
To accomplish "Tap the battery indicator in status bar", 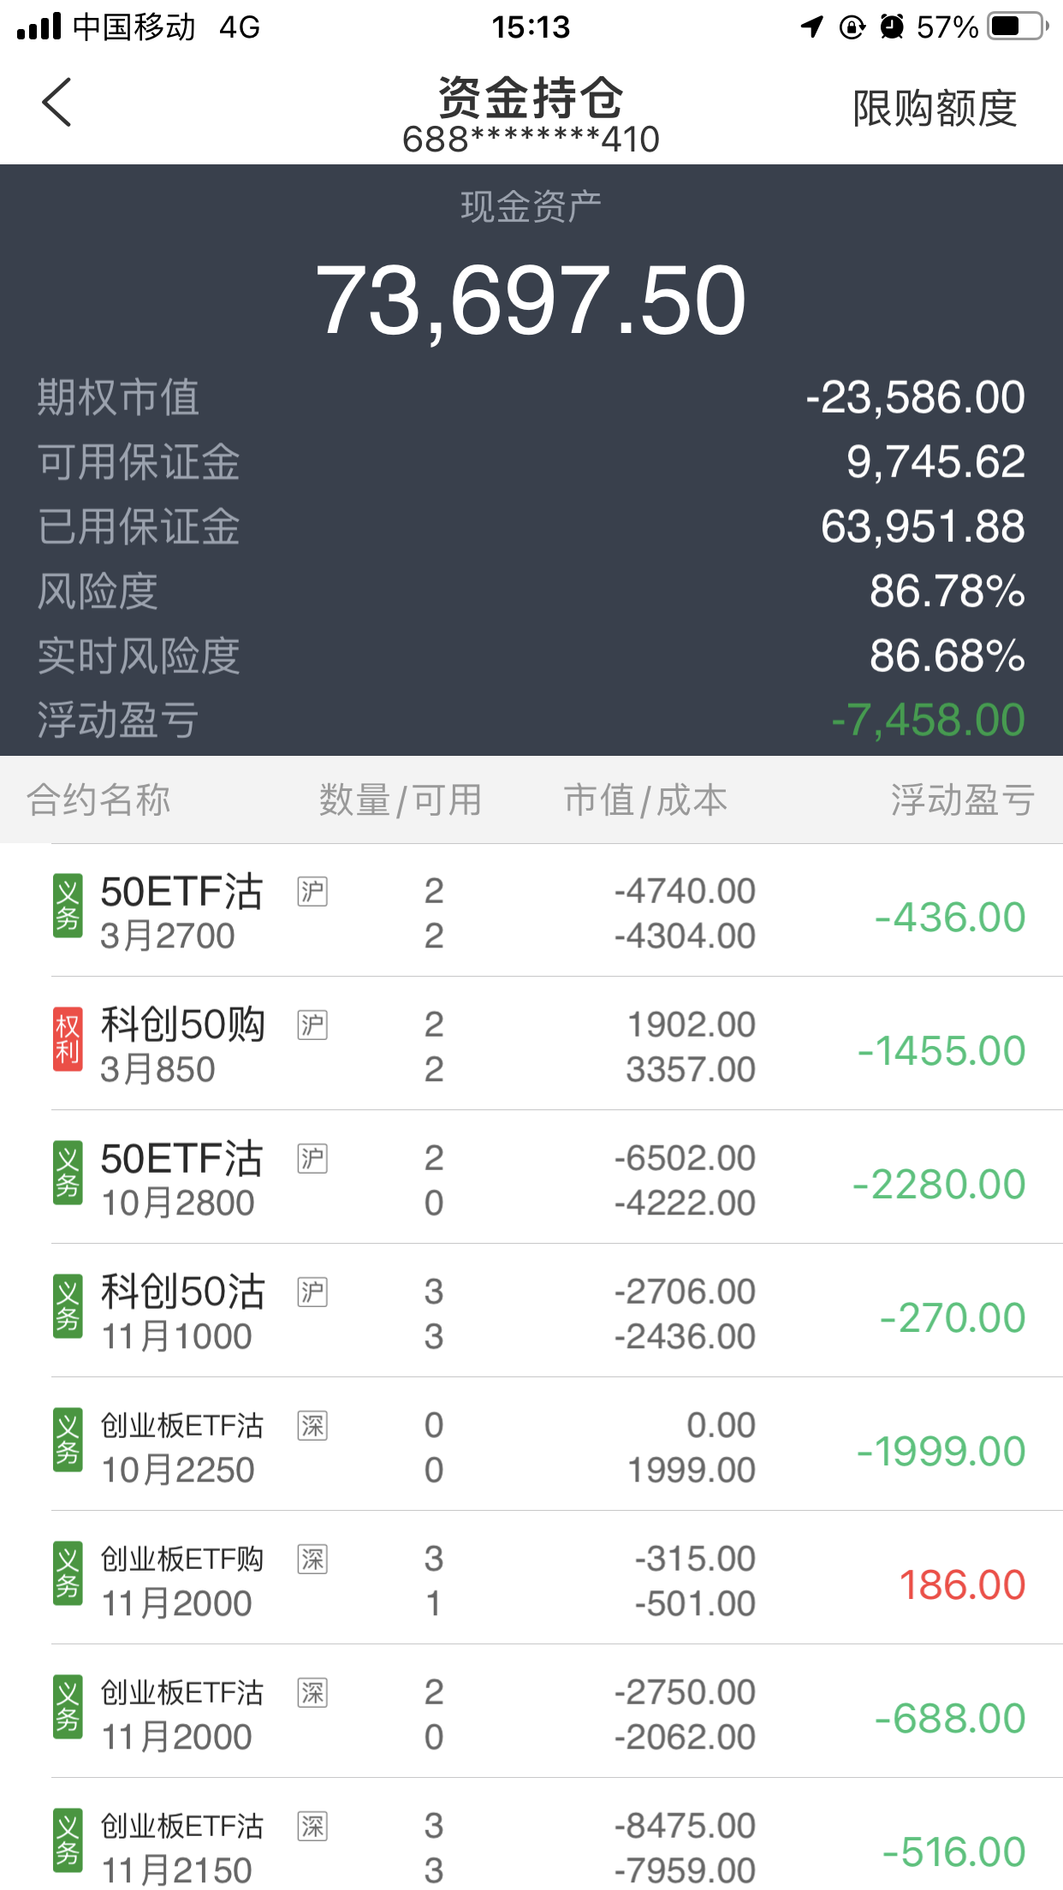I will click(x=1017, y=27).
